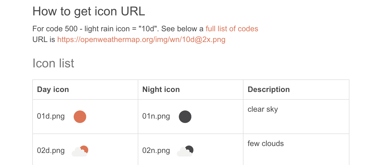Click the 01d.png filename text
373x165 pixels.
51,116
